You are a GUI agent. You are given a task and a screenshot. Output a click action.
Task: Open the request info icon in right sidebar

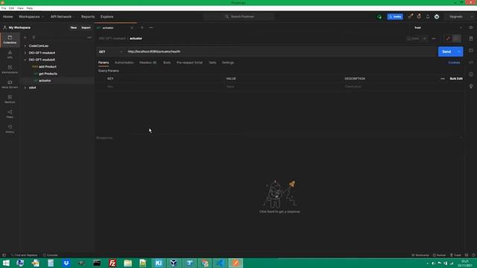click(x=471, y=74)
